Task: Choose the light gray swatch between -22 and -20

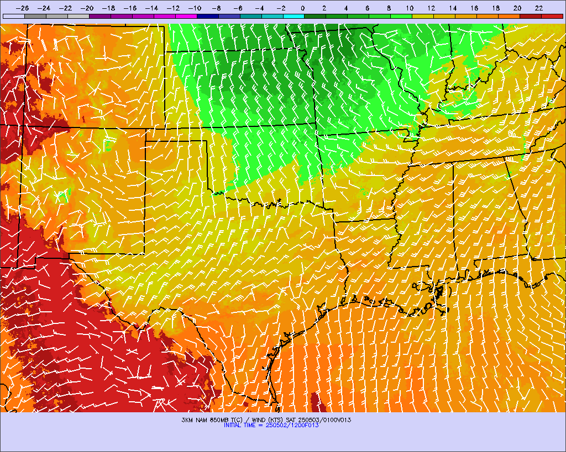Action: coord(78,16)
